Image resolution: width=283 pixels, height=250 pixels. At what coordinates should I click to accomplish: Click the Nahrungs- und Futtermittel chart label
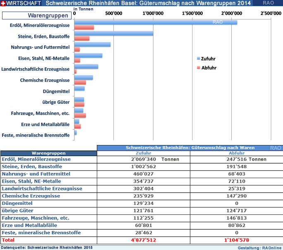tap(40, 48)
